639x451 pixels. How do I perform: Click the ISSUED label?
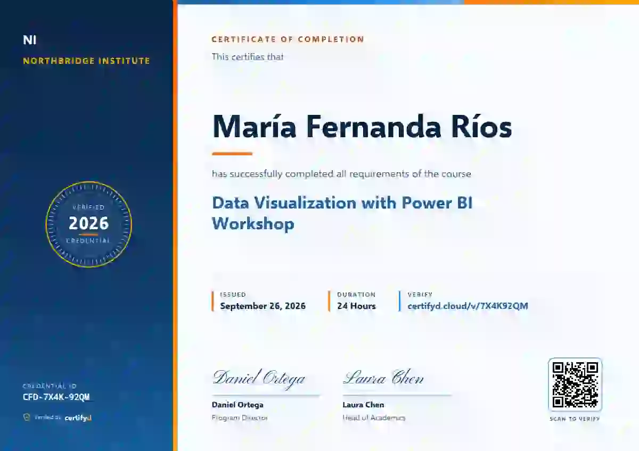pos(233,295)
